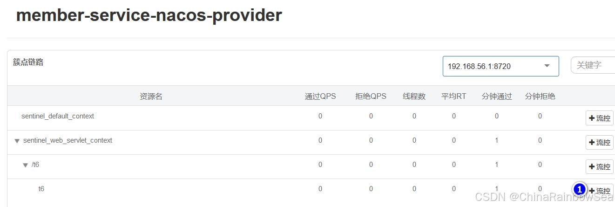Click the blue number 1 annotation badge
This screenshot has width=615, height=207.
(580, 190)
